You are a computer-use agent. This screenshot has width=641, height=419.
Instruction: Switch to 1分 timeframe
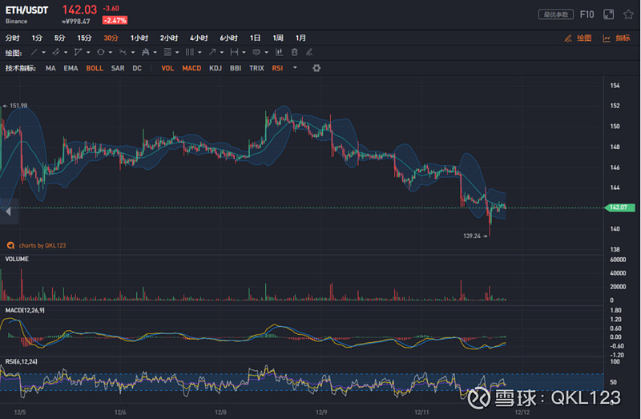(x=37, y=38)
